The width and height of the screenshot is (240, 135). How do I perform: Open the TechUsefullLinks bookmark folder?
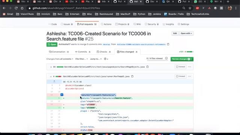click(x=198, y=14)
